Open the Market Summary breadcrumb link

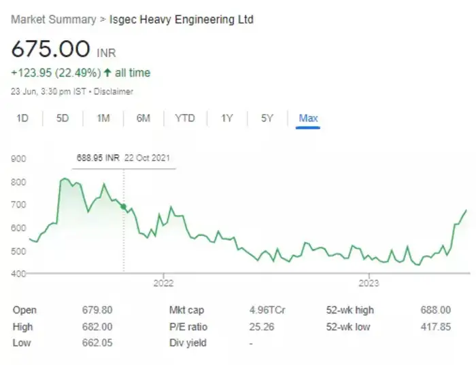[53, 20]
